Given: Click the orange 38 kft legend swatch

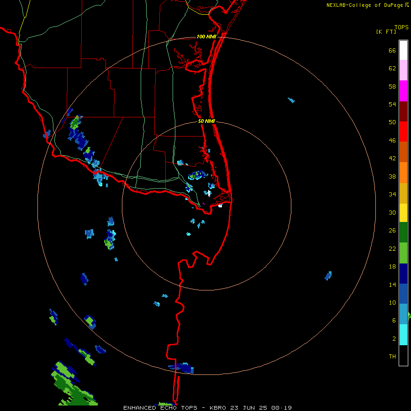Looking at the screenshot, I should [403, 173].
